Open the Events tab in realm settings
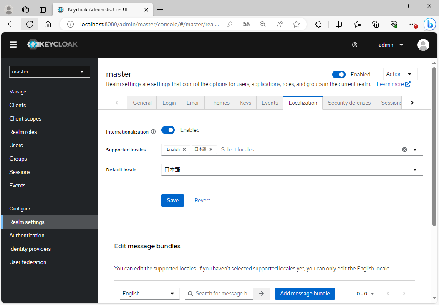Image resolution: width=439 pixels, height=305 pixels. point(270,103)
